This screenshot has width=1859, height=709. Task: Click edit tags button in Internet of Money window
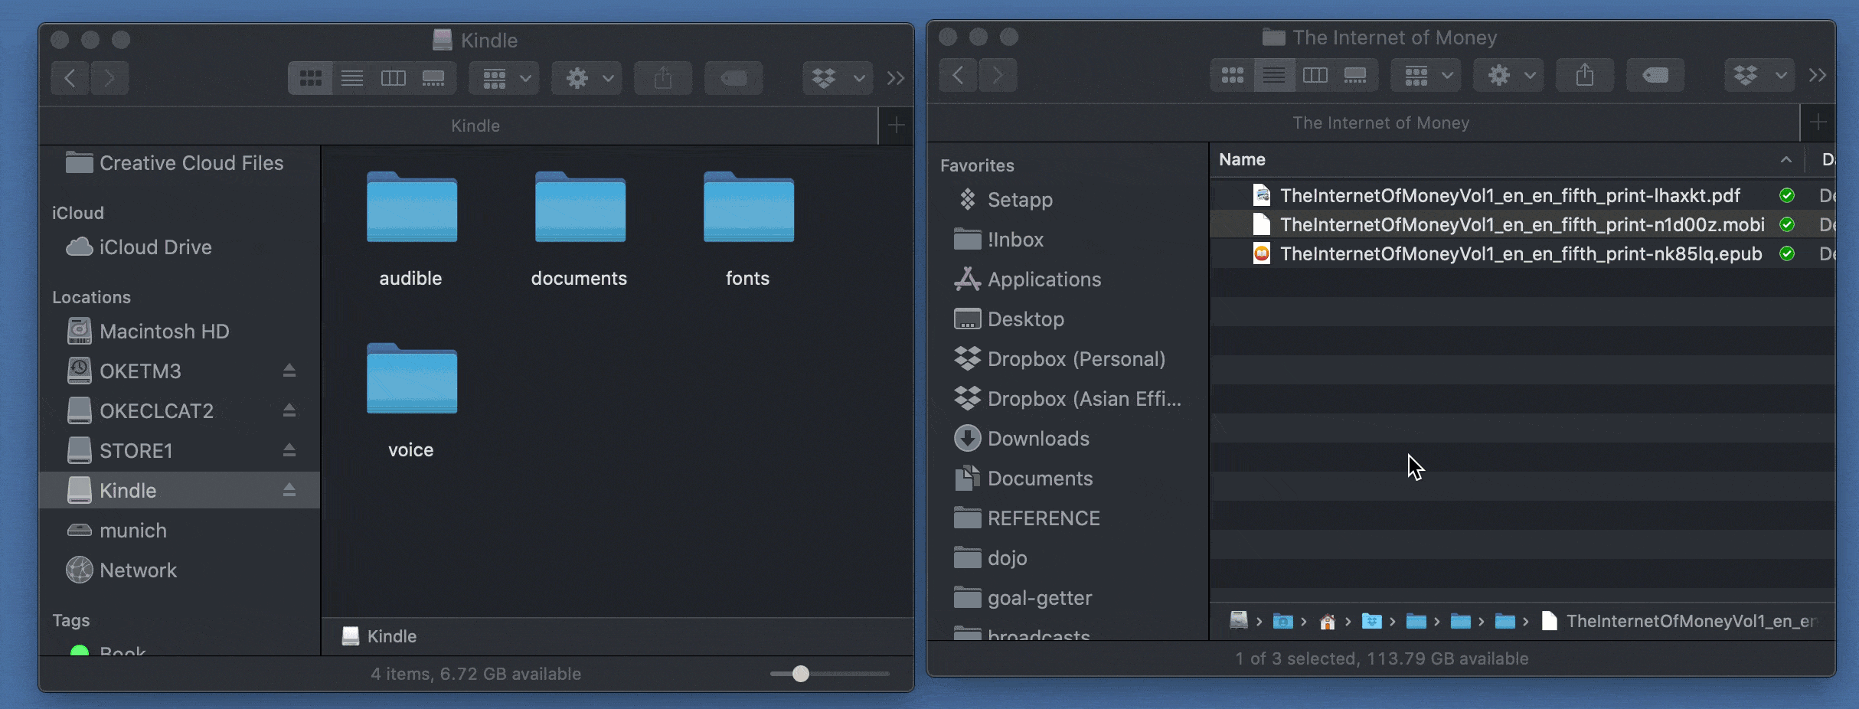(x=1655, y=75)
